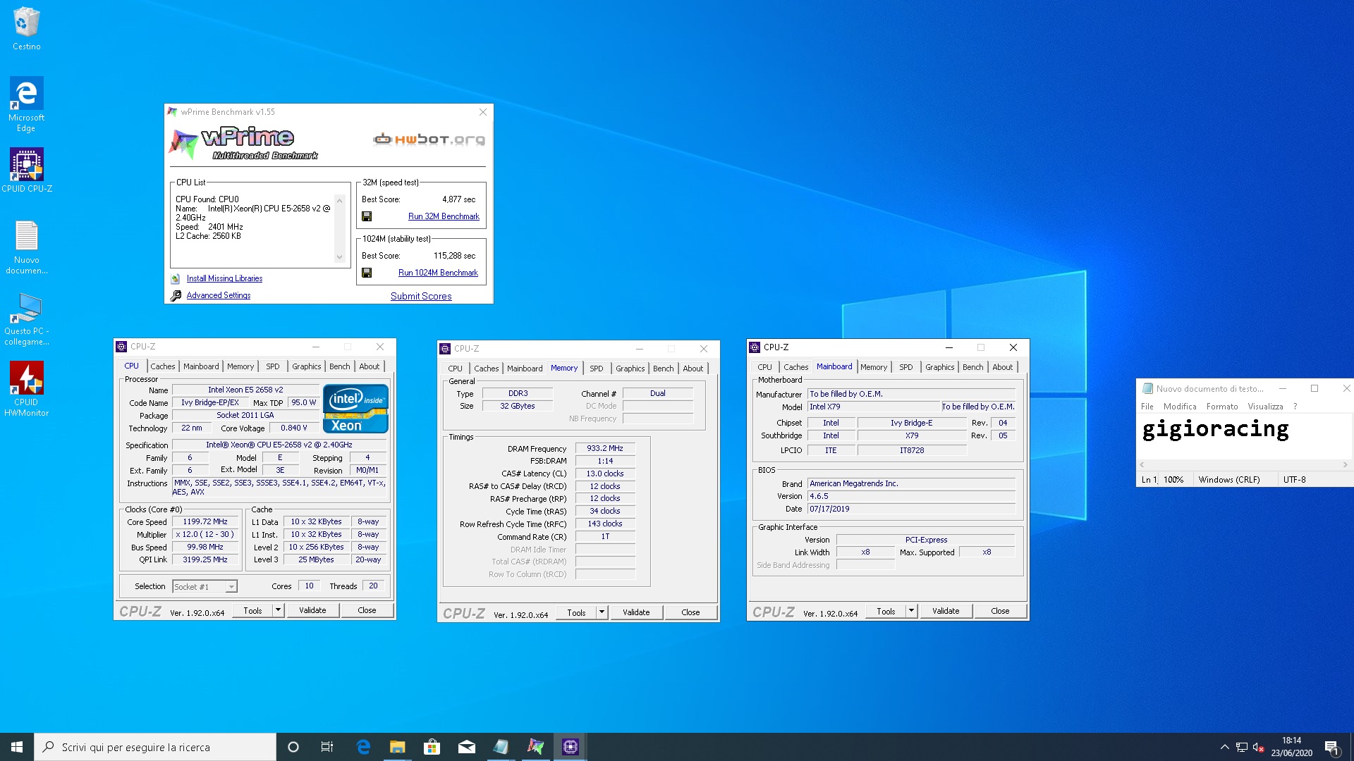
Task: Click the BIOS Date value 07/17/2019
Action: [911, 509]
